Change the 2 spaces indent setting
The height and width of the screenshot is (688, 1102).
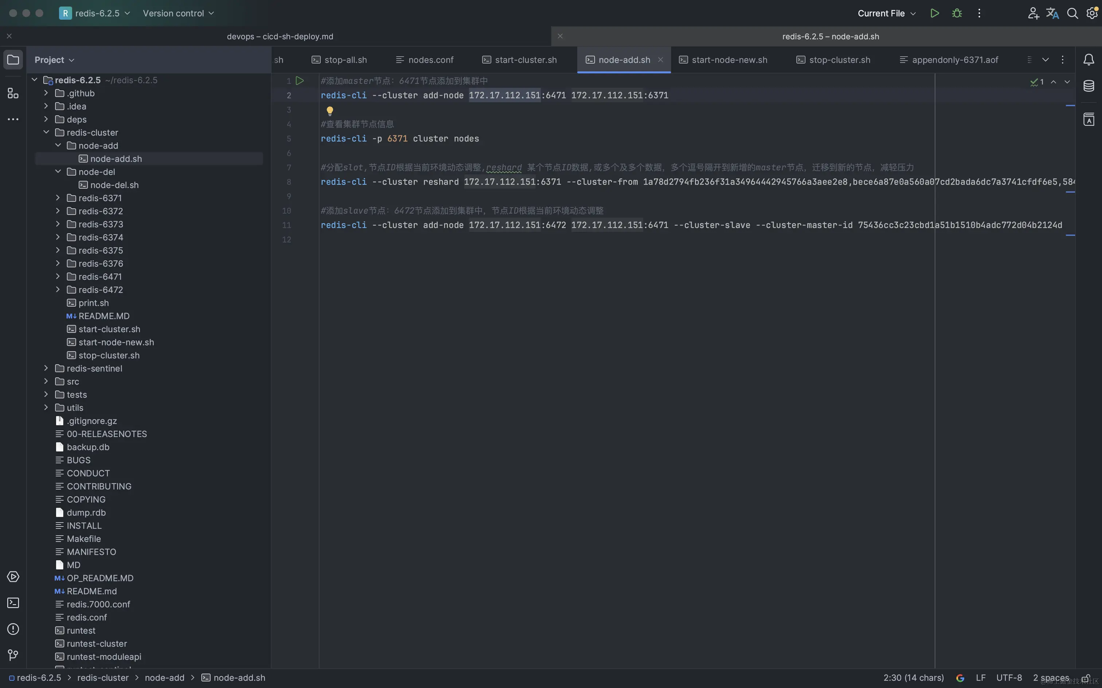pos(1051,678)
